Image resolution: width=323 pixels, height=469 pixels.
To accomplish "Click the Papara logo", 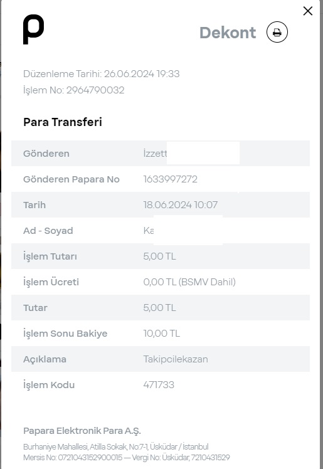I will click(x=33, y=29).
